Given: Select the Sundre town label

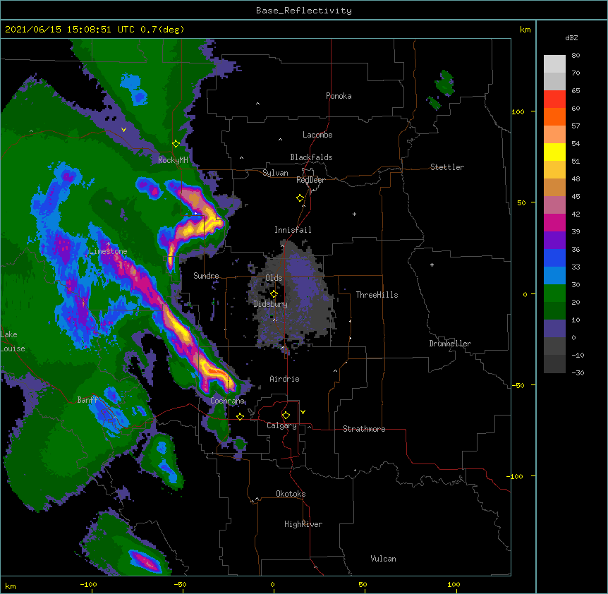Looking at the screenshot, I should point(206,276).
